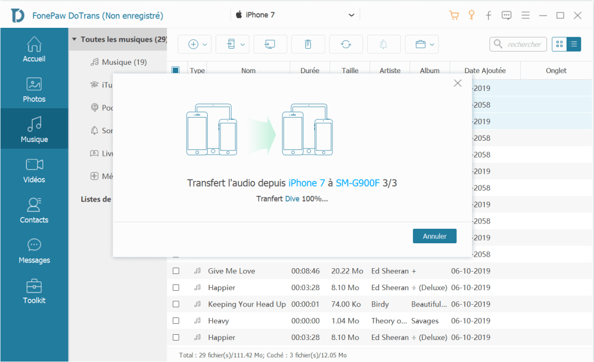
Task: Check the last Happier row checkbox
Action: tap(176, 338)
